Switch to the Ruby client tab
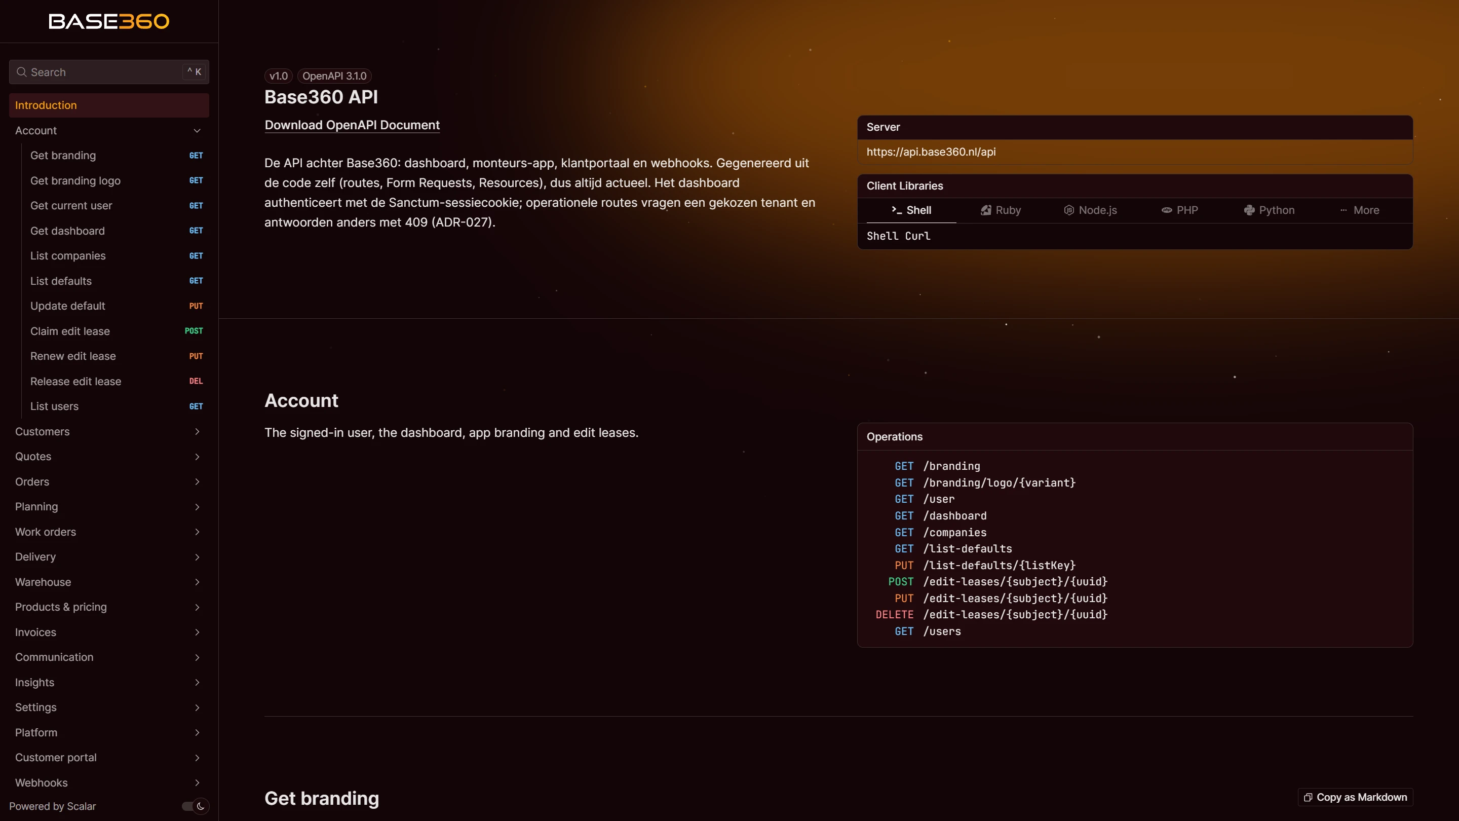Viewport: 1459px width, 821px height. 1001,210
